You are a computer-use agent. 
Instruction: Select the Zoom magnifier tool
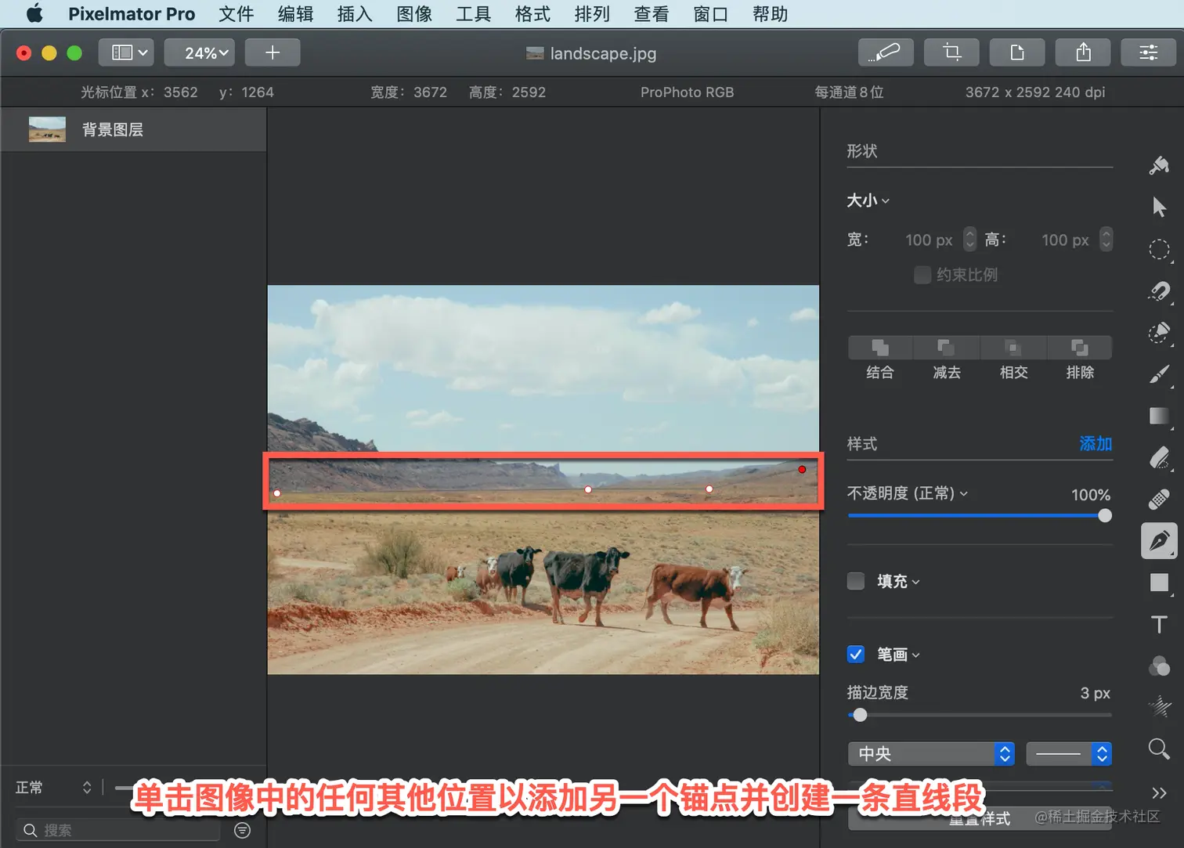1159,749
